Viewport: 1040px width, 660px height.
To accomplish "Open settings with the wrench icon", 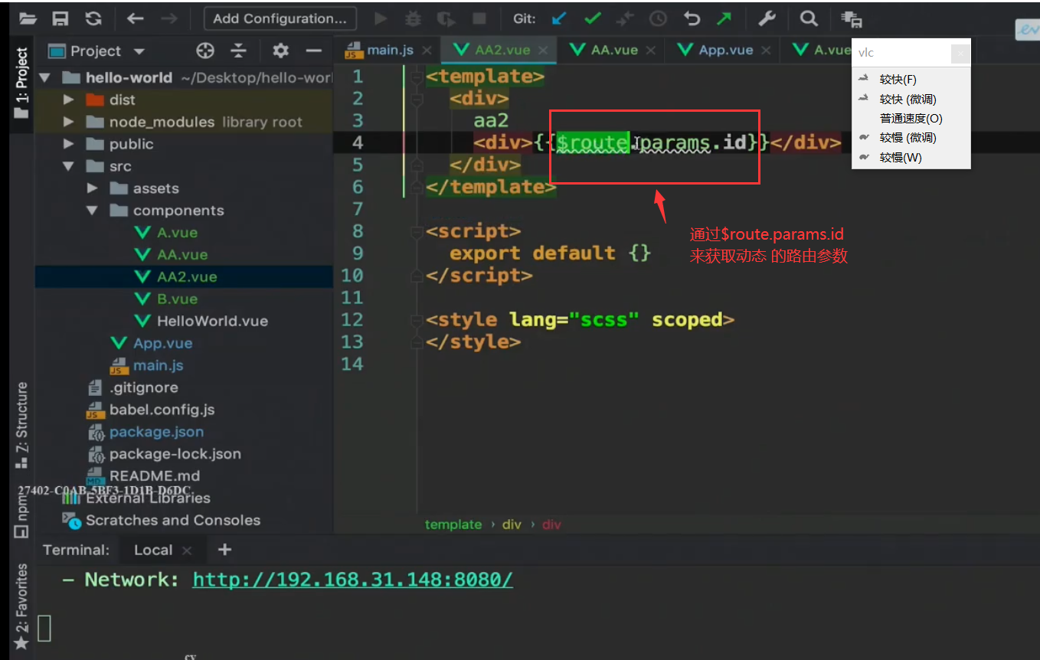I will [767, 18].
